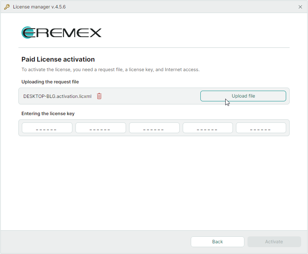This screenshot has height=254, width=308.
Task: Focus the fifth license key field
Action: click(x=261, y=128)
